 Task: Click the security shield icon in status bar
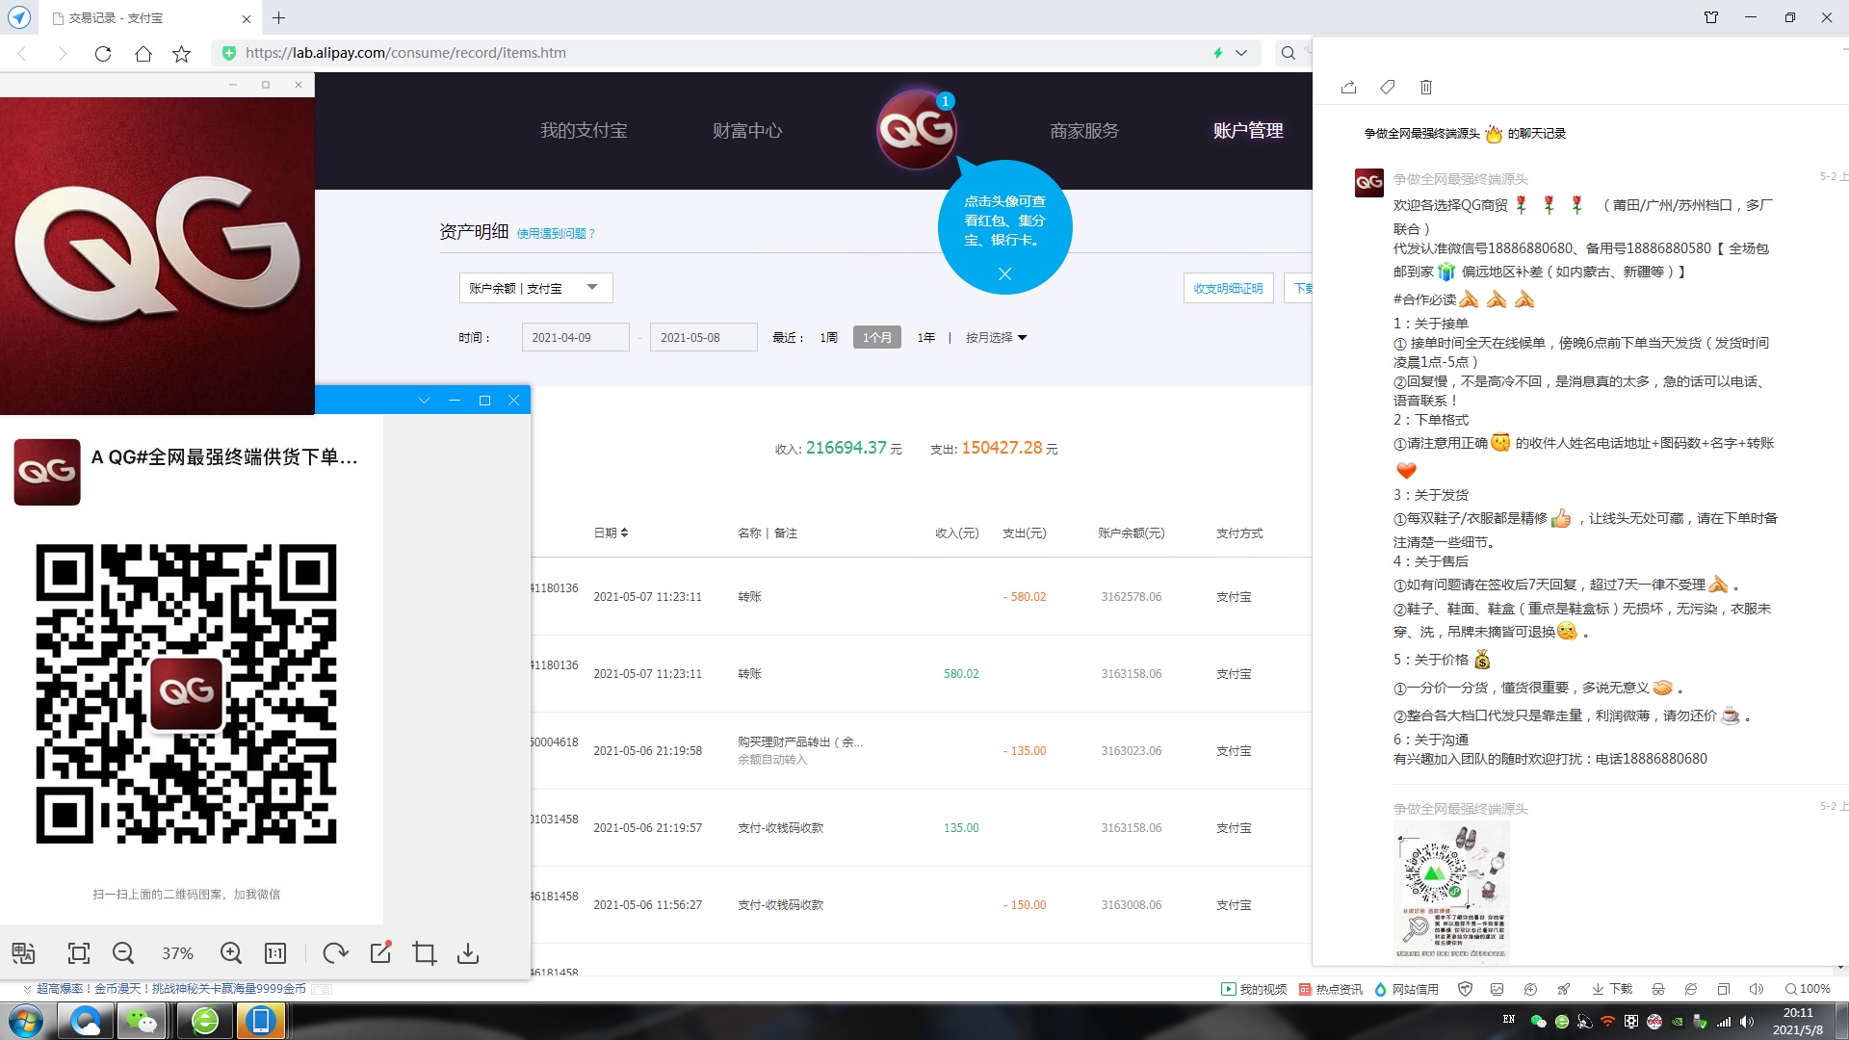[1466, 989]
